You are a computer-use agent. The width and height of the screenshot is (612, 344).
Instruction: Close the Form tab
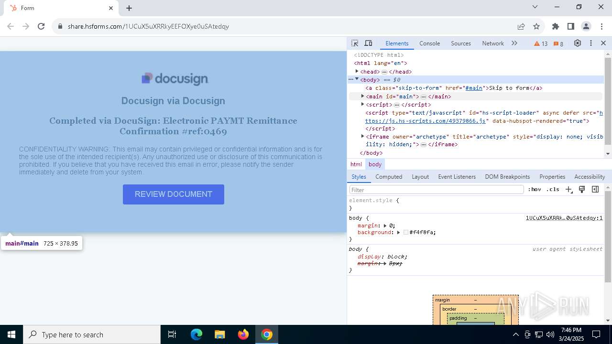[111, 8]
